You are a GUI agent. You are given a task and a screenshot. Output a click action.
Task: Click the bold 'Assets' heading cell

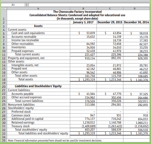pyautogui.click(x=38, y=26)
